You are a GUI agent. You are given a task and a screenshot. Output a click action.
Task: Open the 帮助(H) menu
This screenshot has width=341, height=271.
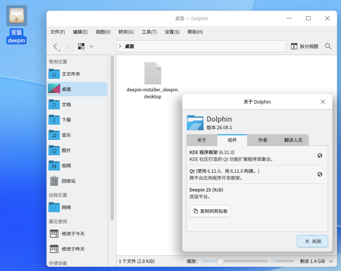pos(195,32)
